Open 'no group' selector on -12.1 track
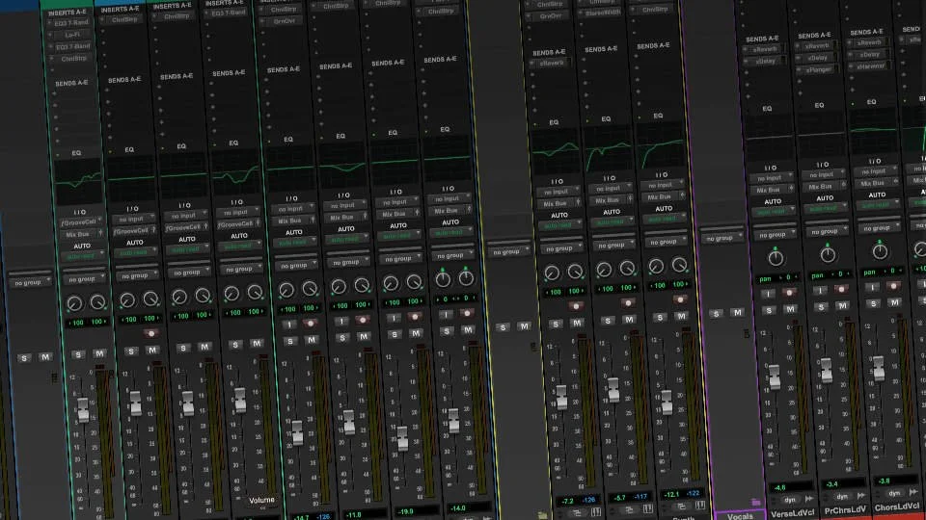The image size is (926, 520). pyautogui.click(x=665, y=241)
